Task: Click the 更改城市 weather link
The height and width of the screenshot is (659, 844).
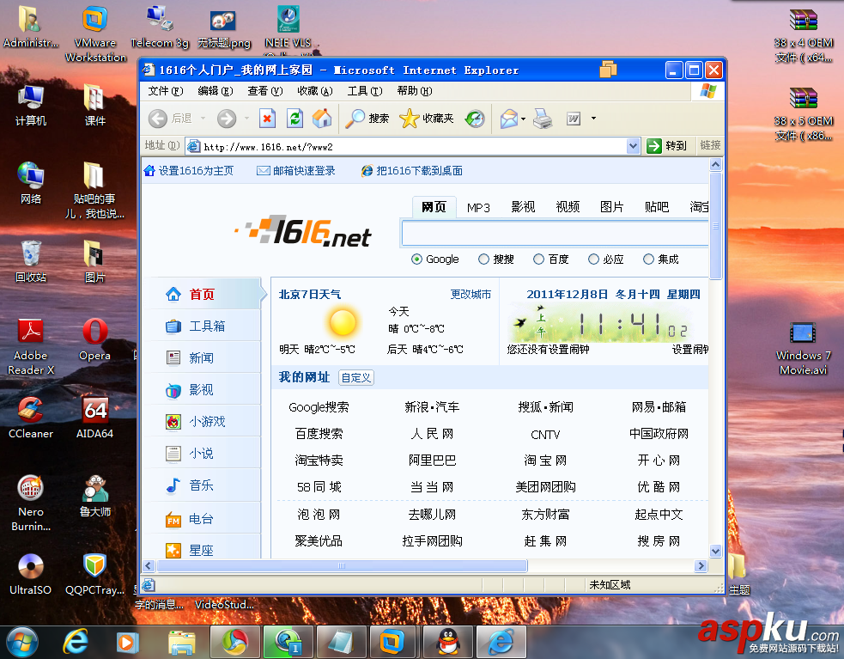Action: coord(471,294)
